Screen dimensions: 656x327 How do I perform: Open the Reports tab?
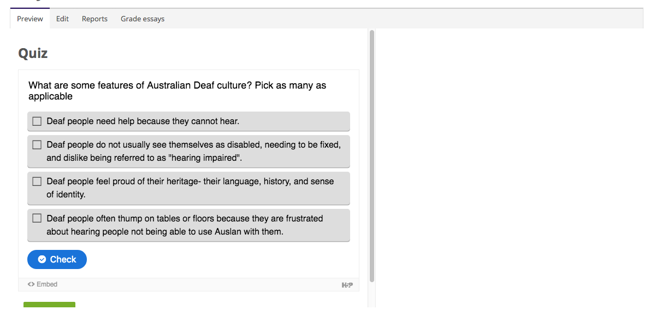95,19
